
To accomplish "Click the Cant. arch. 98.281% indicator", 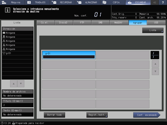I will 153,17.
